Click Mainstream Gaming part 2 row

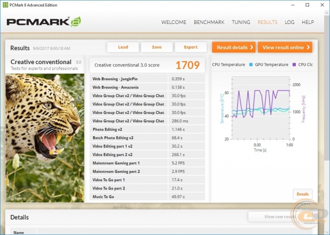pyautogui.click(x=147, y=171)
